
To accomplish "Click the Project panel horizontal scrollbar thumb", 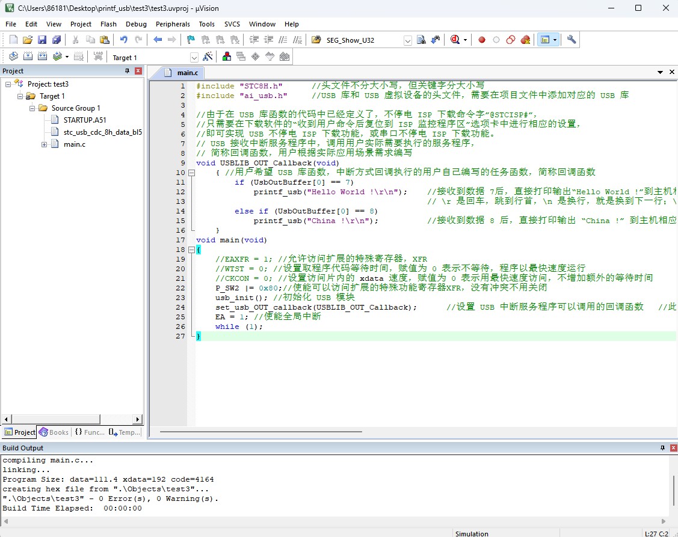I will point(55,419).
